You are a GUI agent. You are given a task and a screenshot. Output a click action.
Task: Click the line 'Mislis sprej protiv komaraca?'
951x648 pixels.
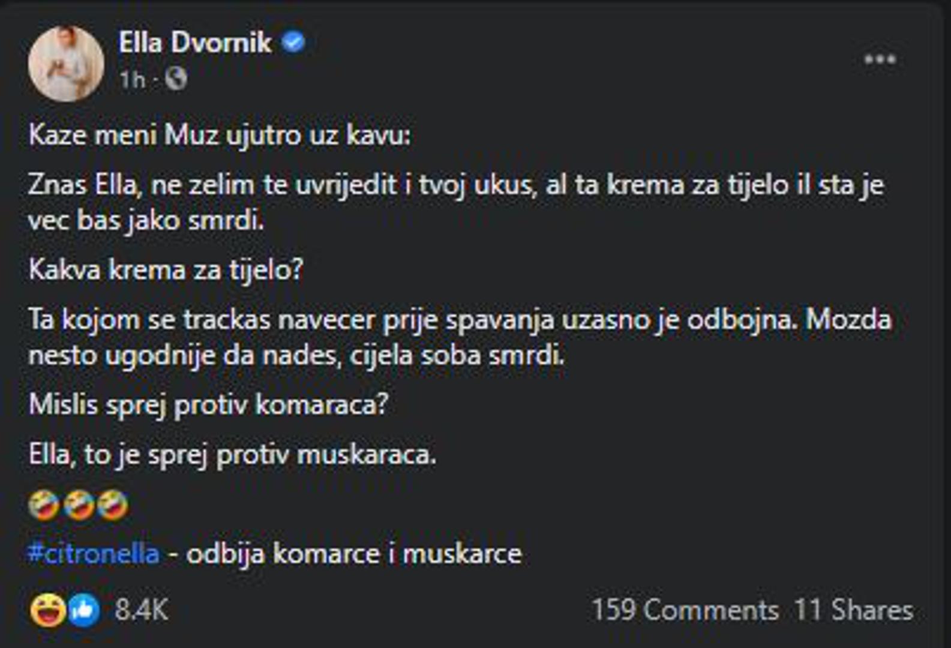208,405
